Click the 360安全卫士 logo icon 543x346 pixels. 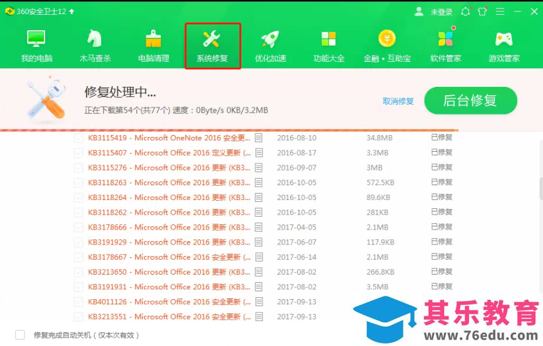10,11
